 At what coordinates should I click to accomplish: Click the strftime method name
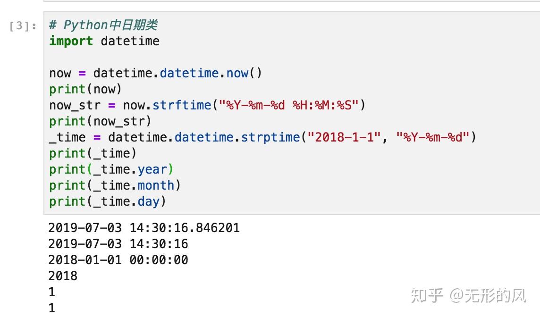pos(181,105)
